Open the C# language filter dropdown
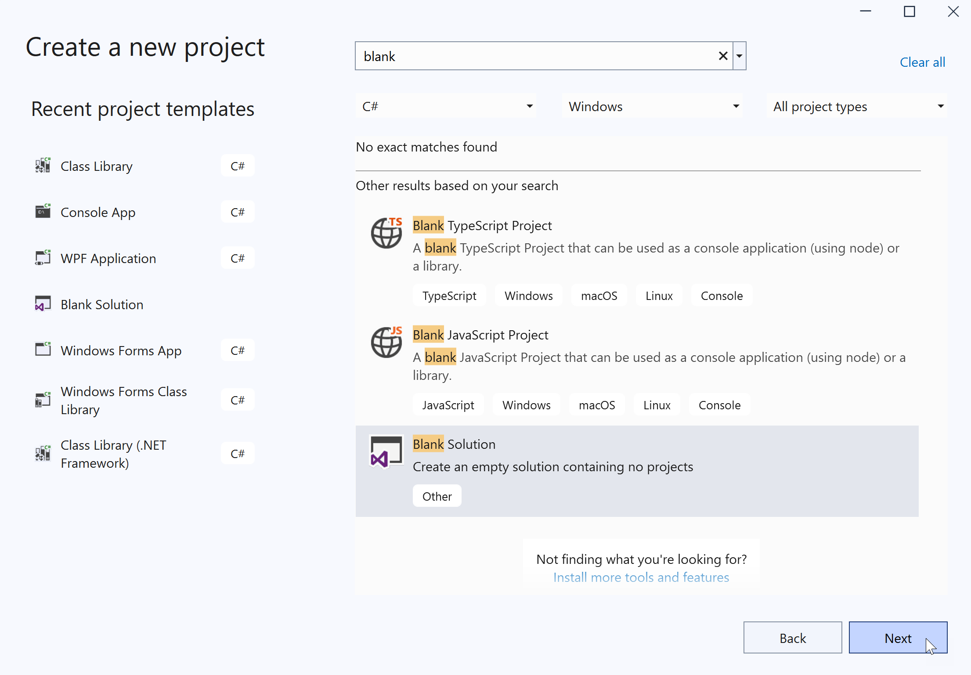This screenshot has height=675, width=971. point(446,106)
